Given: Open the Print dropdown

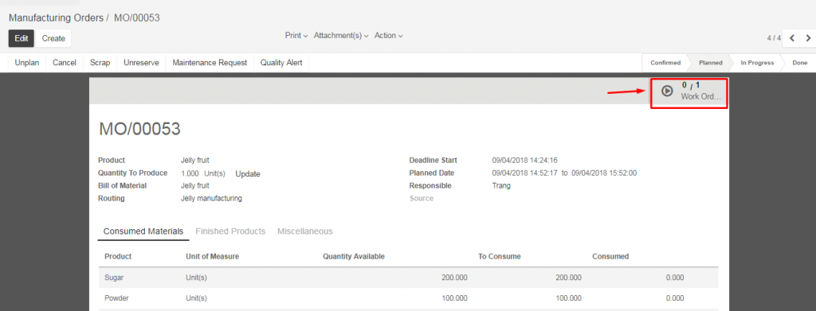Looking at the screenshot, I should point(296,36).
